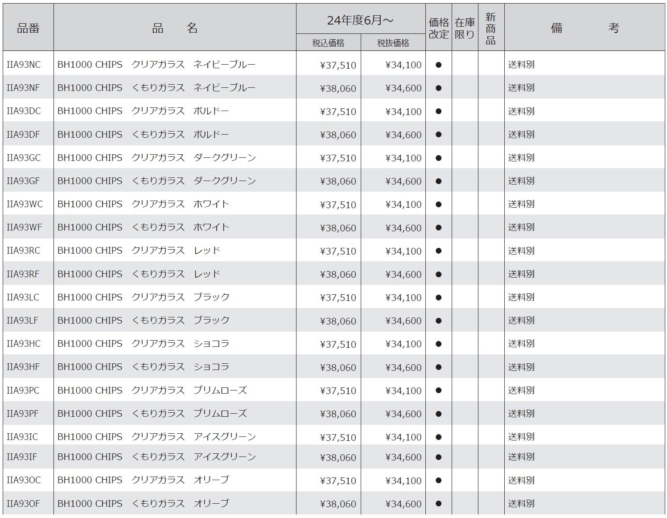This screenshot has height=518, width=667.
Task: Click the 税込価格 sub-header
Action: [x=328, y=43]
